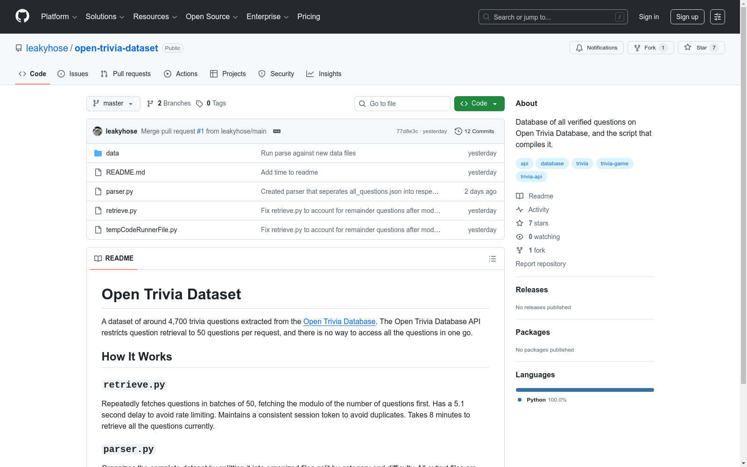Click the Sign in link

point(649,17)
